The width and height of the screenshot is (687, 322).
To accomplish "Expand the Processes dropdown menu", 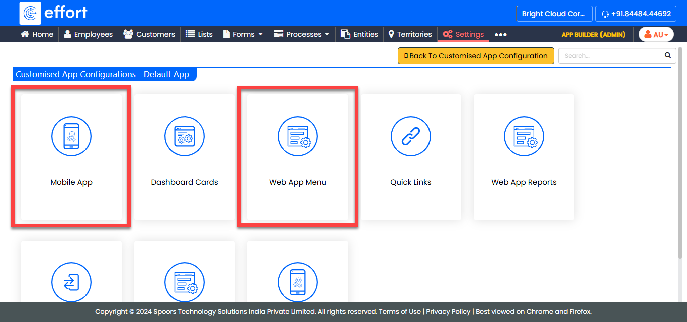I will point(302,34).
